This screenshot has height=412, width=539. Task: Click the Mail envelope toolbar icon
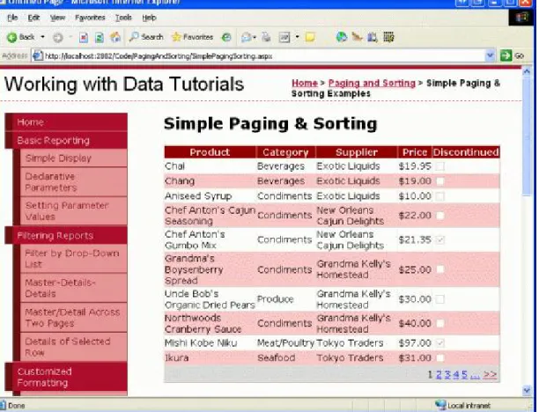[x=246, y=37]
